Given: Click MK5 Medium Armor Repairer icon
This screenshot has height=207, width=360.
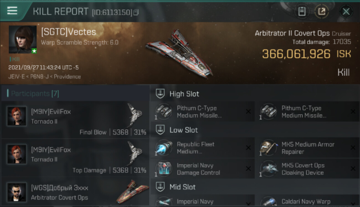Looking at the screenshot, I should [269, 148].
